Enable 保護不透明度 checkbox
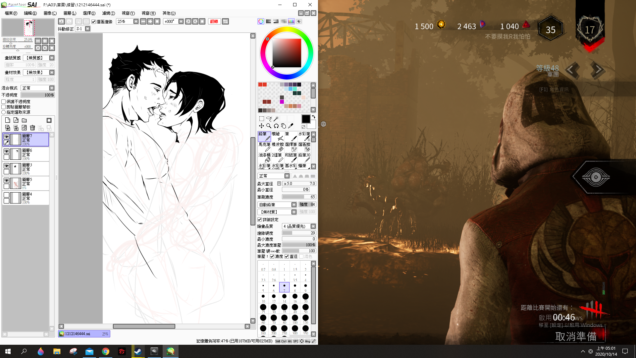636x358 pixels. point(4,102)
